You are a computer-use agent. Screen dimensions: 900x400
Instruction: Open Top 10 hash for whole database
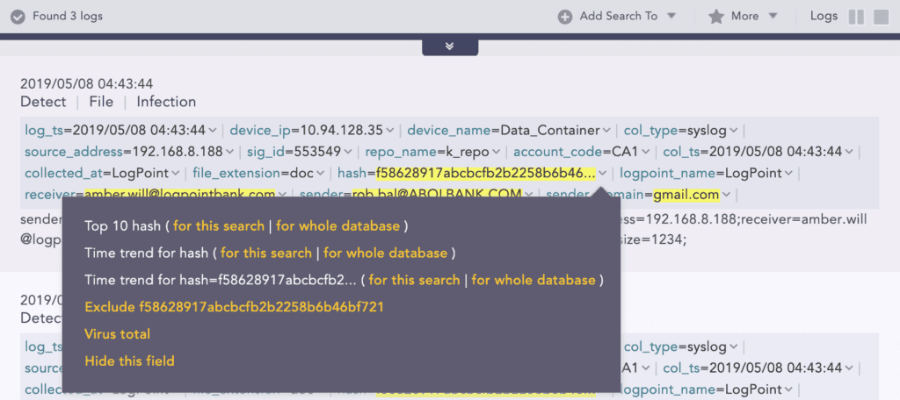[x=337, y=226]
